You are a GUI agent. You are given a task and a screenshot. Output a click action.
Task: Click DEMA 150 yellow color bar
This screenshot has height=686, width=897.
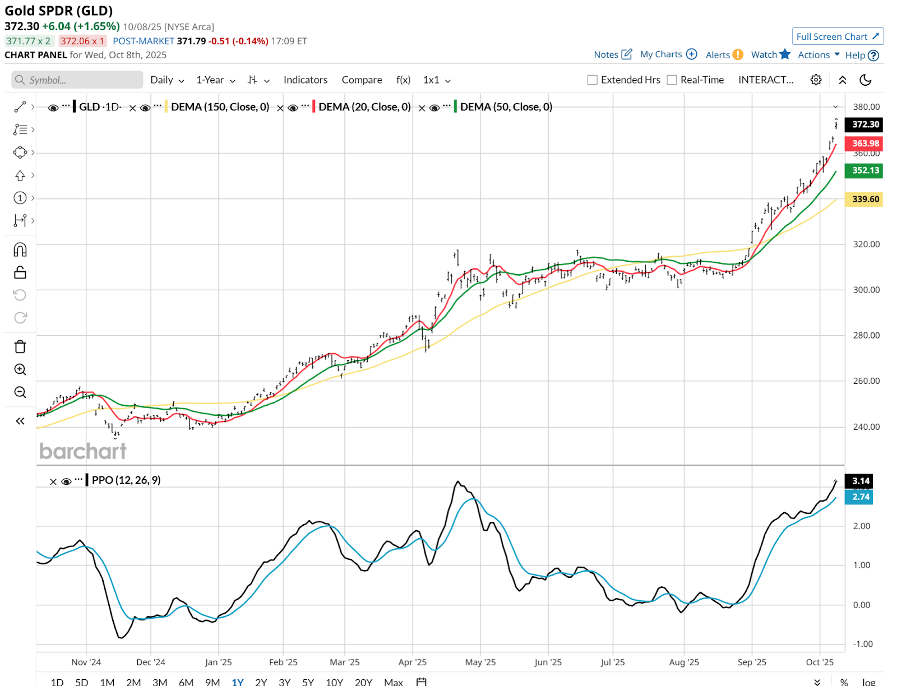(x=166, y=106)
